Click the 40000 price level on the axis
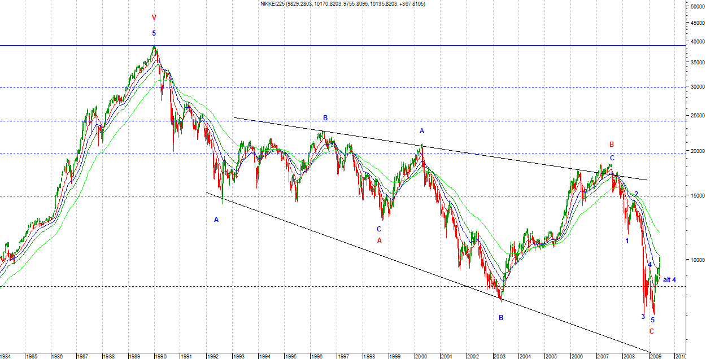706x359 pixels. pos(695,42)
